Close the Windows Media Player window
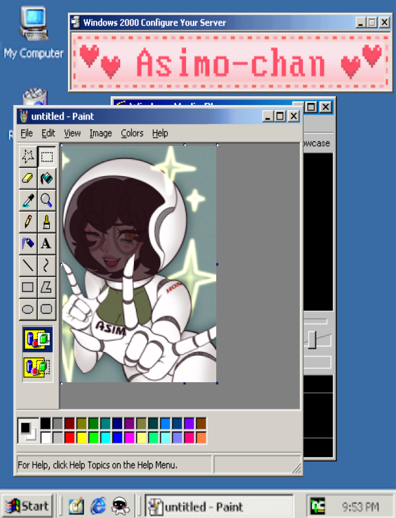The height and width of the screenshot is (518, 396). point(326,107)
